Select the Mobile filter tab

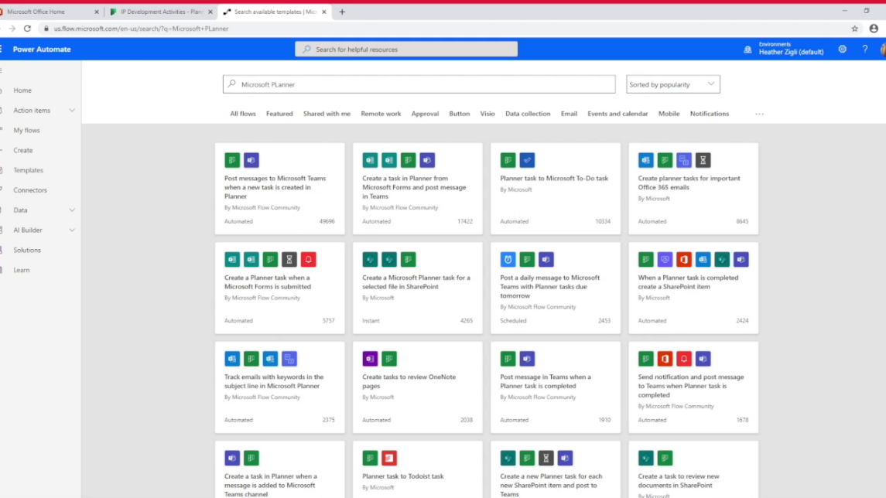pos(669,114)
